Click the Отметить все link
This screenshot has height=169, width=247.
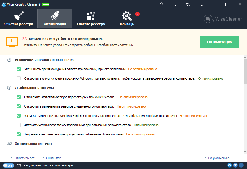pos(24,158)
